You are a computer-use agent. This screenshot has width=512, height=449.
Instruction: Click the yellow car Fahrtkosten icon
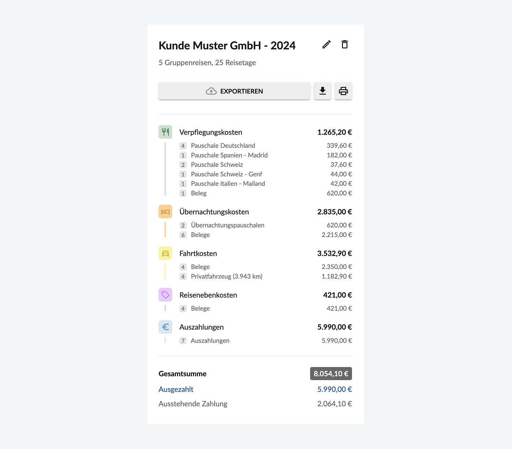point(165,253)
